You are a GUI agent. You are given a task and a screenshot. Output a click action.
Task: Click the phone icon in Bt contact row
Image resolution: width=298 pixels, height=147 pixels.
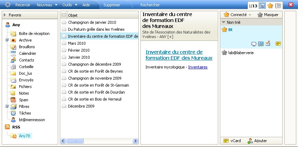coord(261,44)
